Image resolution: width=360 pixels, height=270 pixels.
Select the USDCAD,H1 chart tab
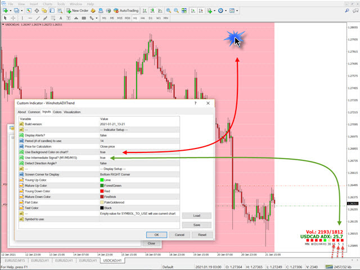tap(112, 260)
